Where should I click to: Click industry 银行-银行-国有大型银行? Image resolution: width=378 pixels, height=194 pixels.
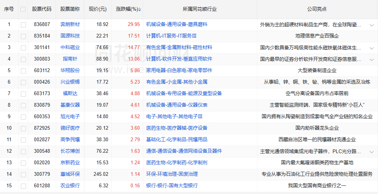point(172,185)
